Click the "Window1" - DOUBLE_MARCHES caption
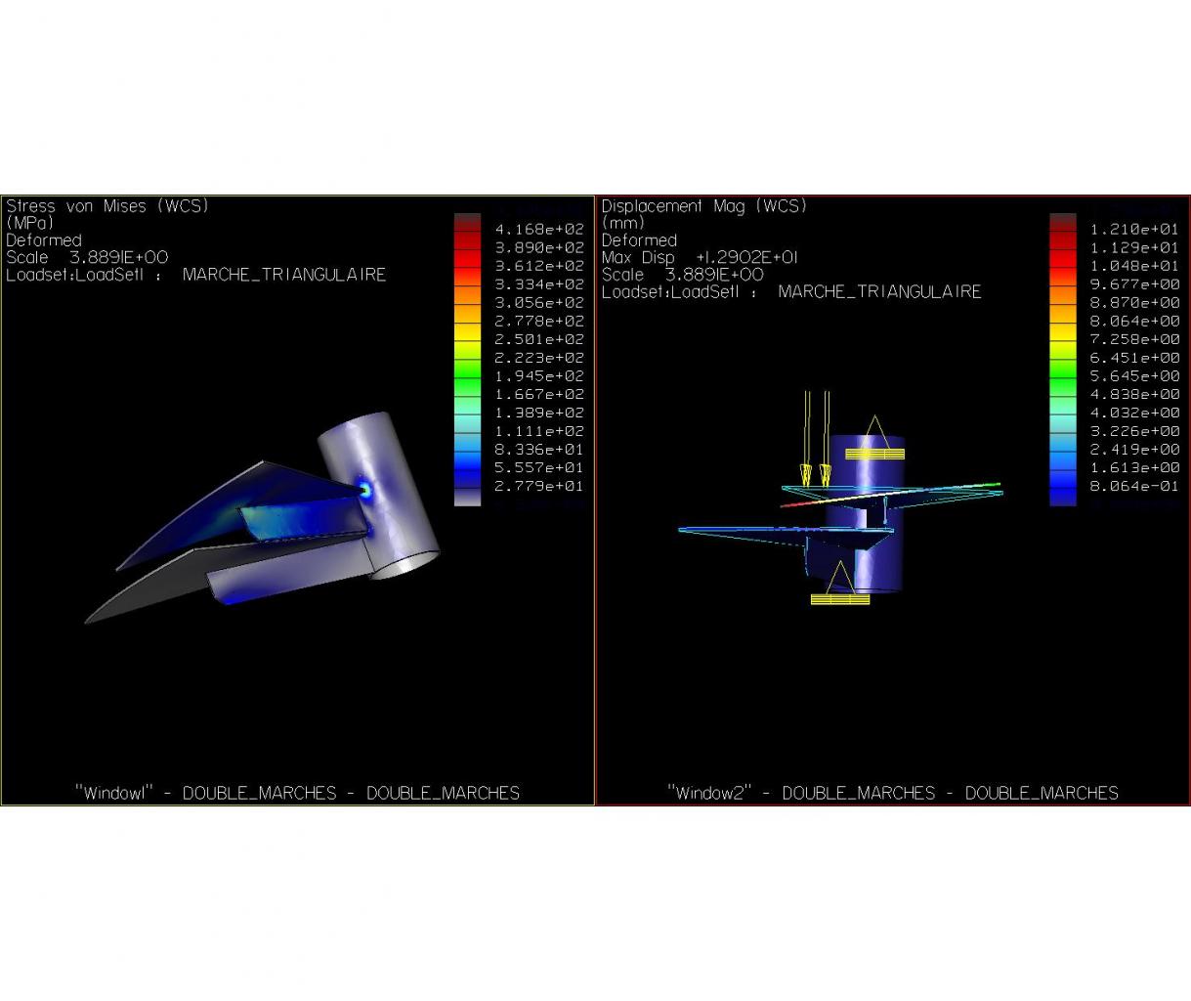 click(298, 793)
